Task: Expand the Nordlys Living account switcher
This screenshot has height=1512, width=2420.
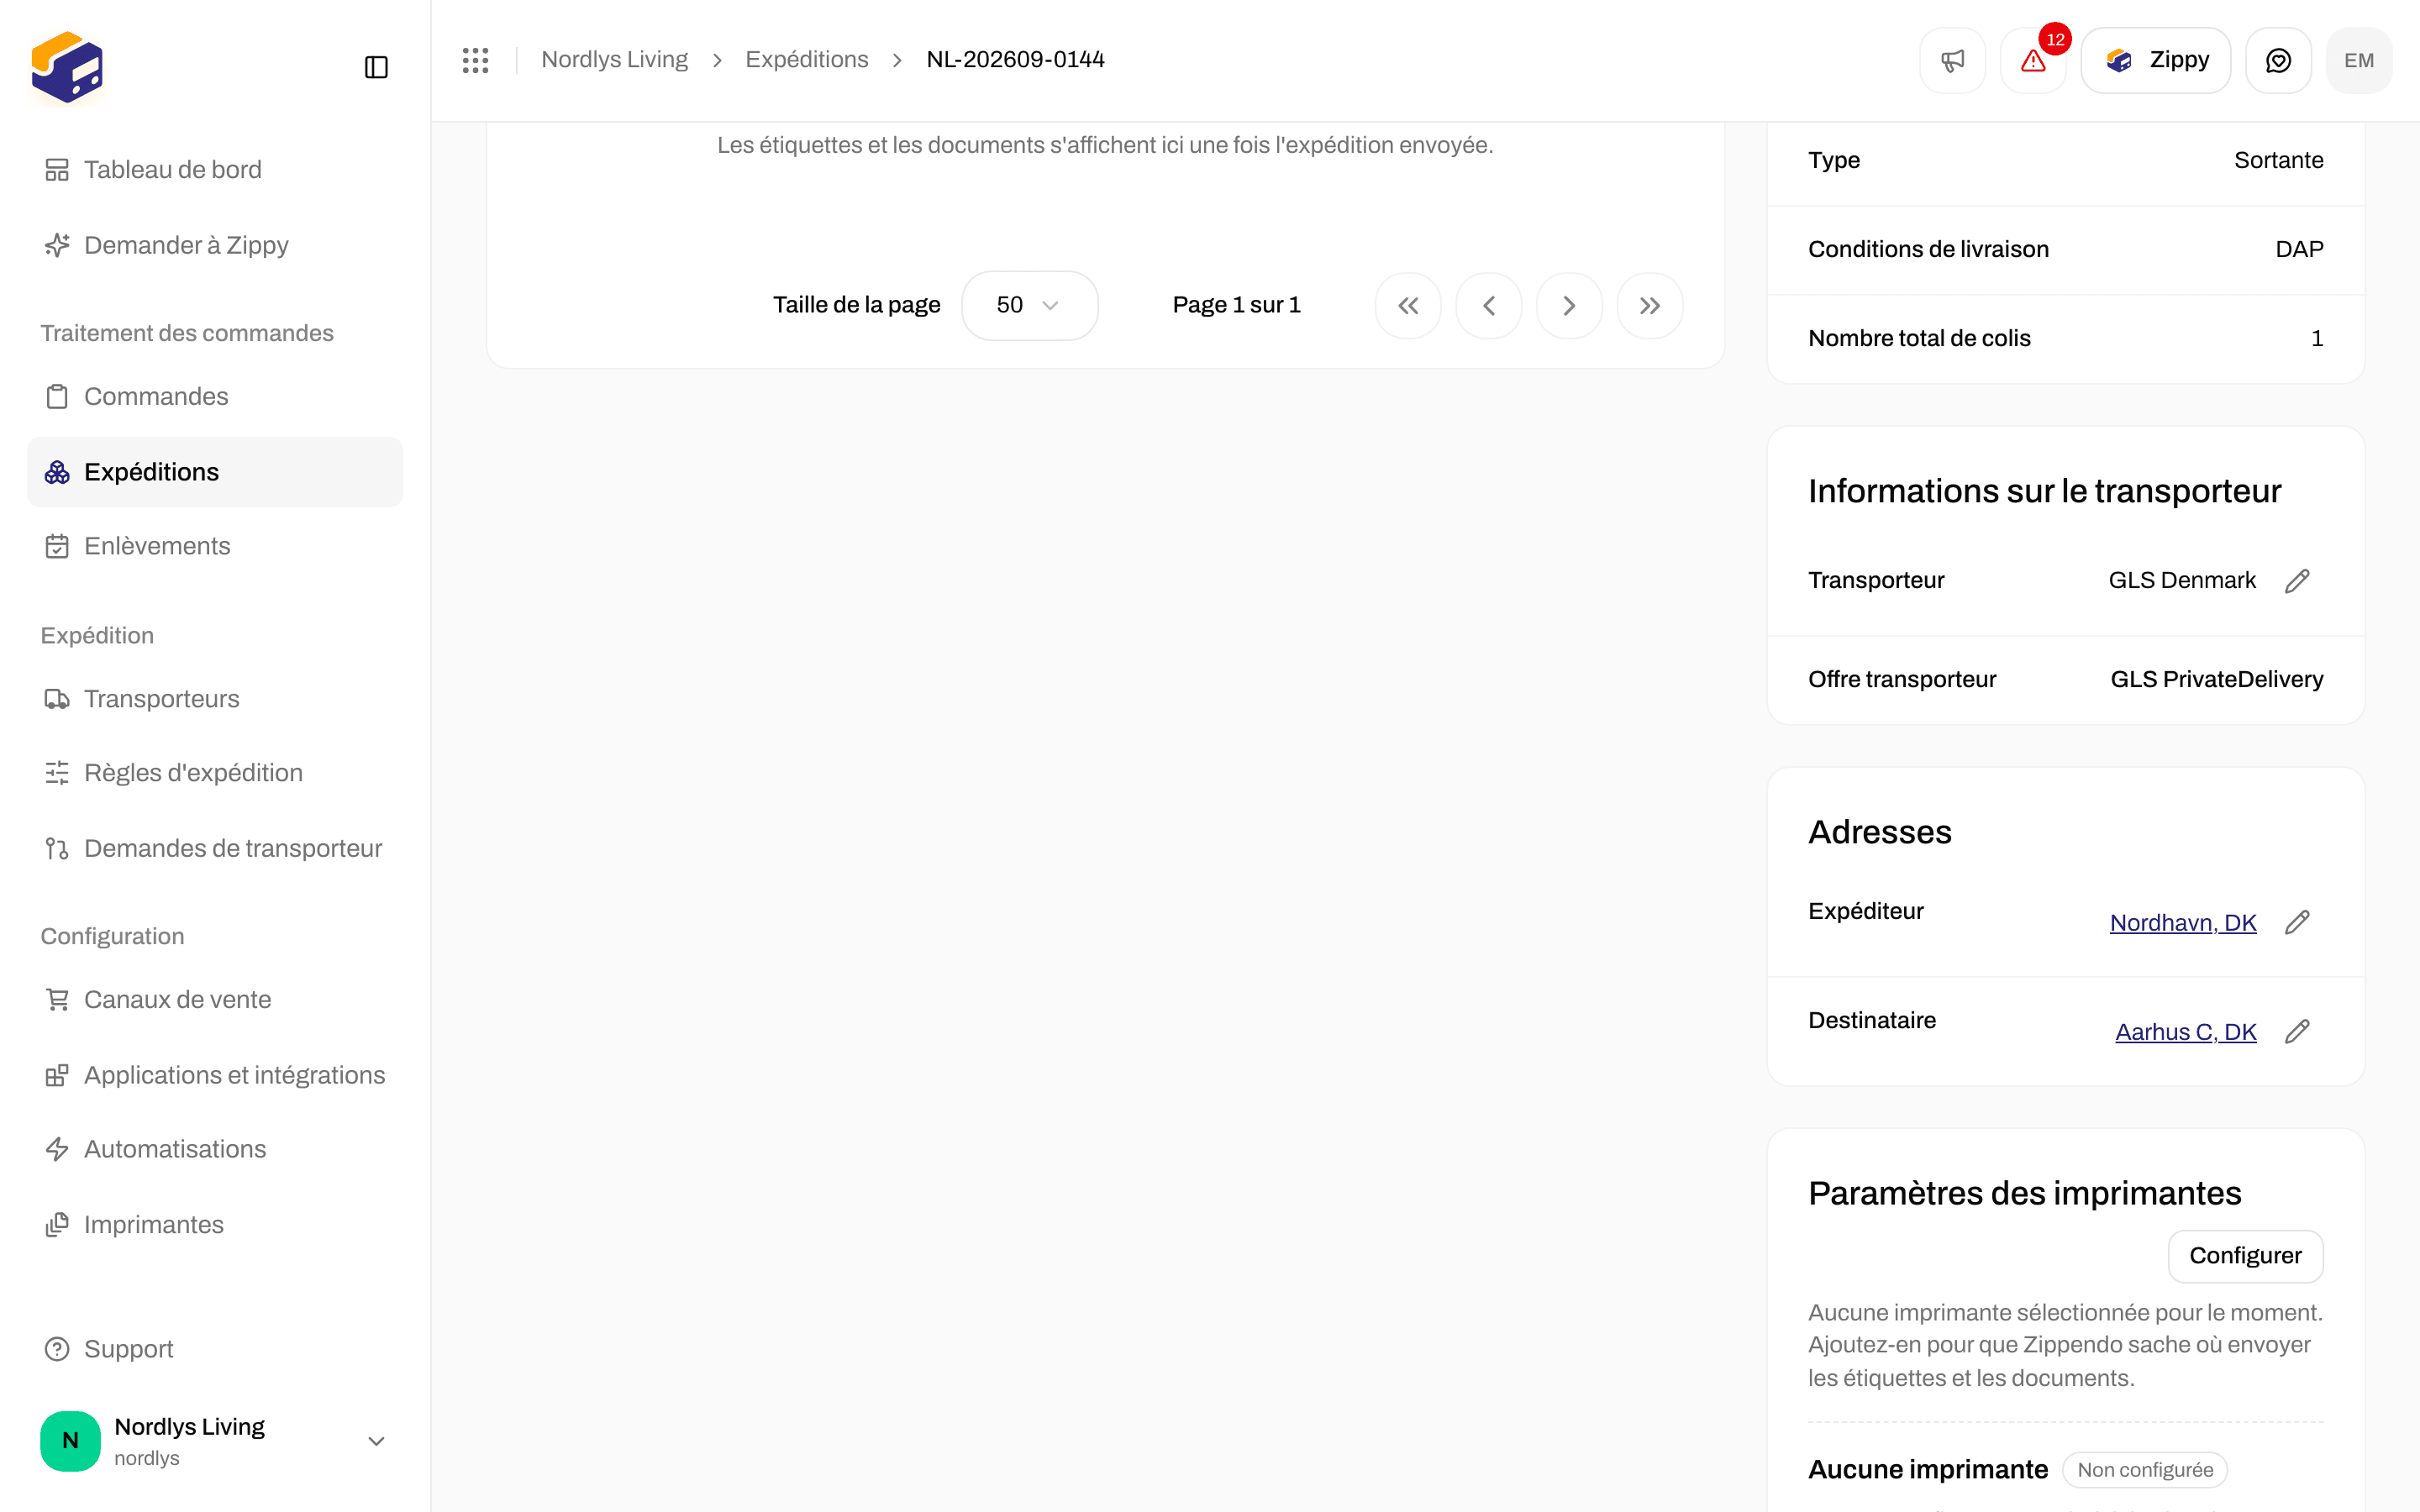Action: [215, 1440]
